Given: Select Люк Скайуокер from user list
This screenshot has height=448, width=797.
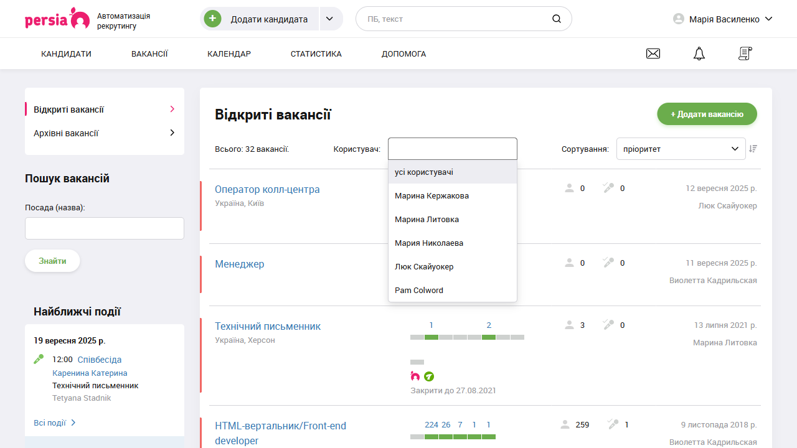Looking at the screenshot, I should pos(424,266).
